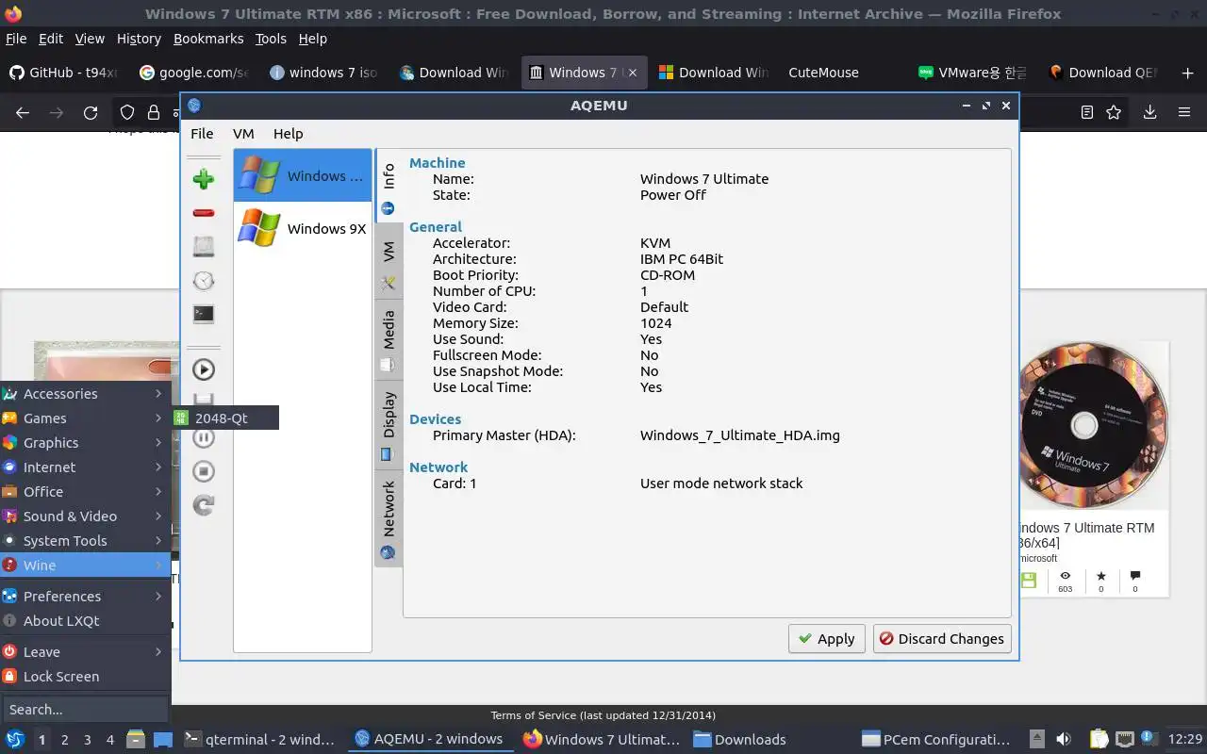Open the LXQt start menu button
Screen dimensions: 1207x754
[14, 739]
